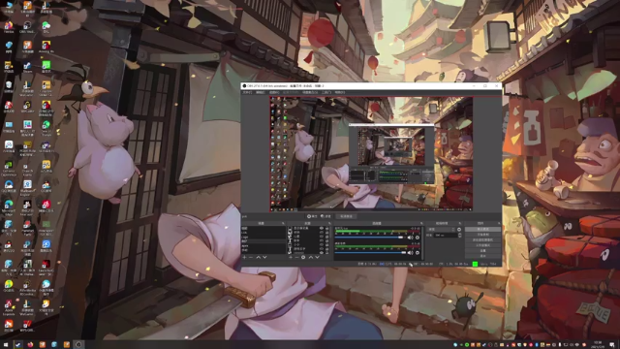
Task: Open settings gear for second mixer channel
Action: (418, 252)
